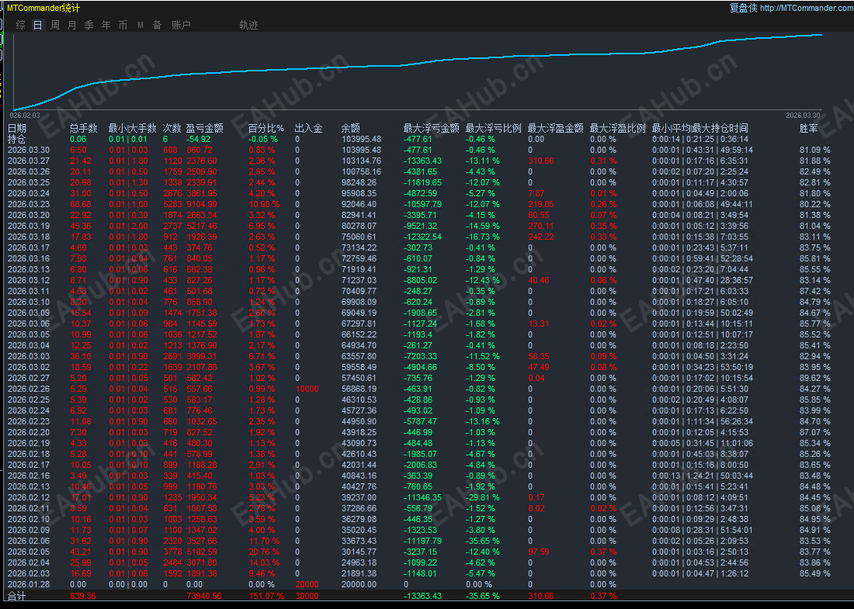The height and width of the screenshot is (609, 854).
Task: Select the 2026.03.30 row date
Action: click(29, 150)
